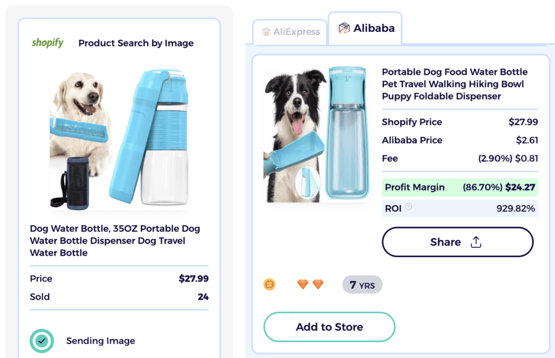Click the gold supplier medal badge icon
Image resolution: width=555 pixels, height=358 pixels.
tap(269, 284)
